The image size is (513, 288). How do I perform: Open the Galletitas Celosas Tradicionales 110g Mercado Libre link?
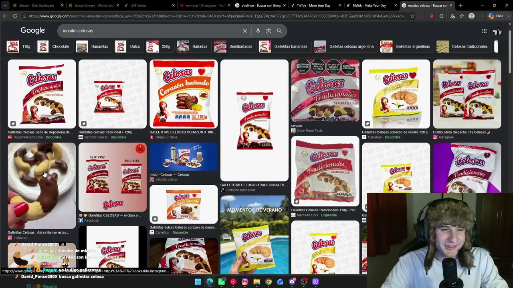(325, 210)
